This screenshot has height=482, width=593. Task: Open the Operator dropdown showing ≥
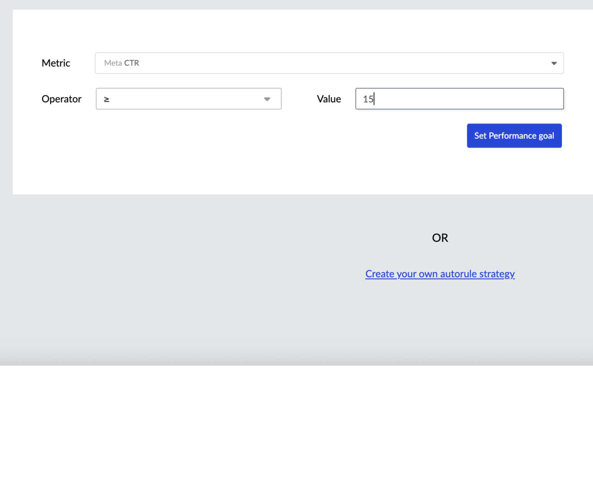point(188,99)
